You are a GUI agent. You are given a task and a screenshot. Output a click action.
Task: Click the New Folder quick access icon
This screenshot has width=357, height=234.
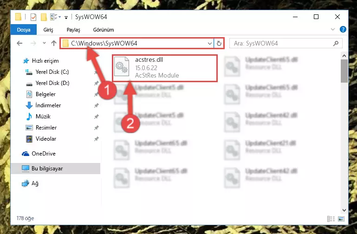click(44, 17)
